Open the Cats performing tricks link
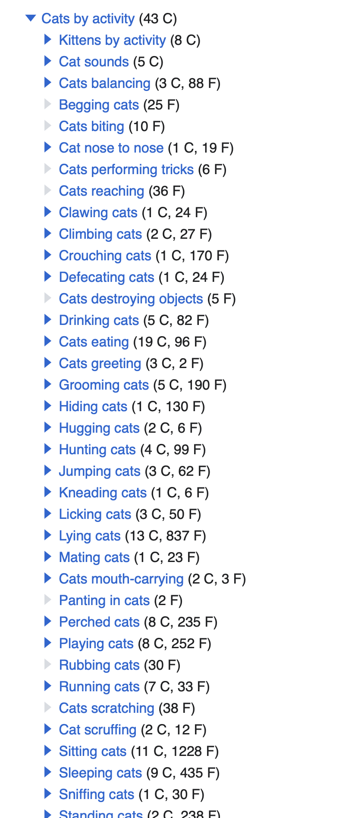Viewport: 364px width, 818px height. coord(126,169)
